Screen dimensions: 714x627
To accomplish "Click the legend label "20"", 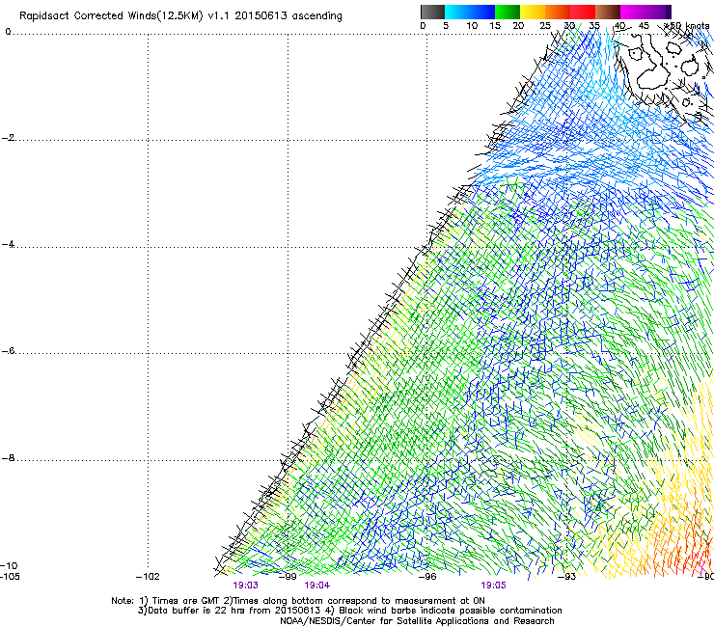I will coord(518,26).
